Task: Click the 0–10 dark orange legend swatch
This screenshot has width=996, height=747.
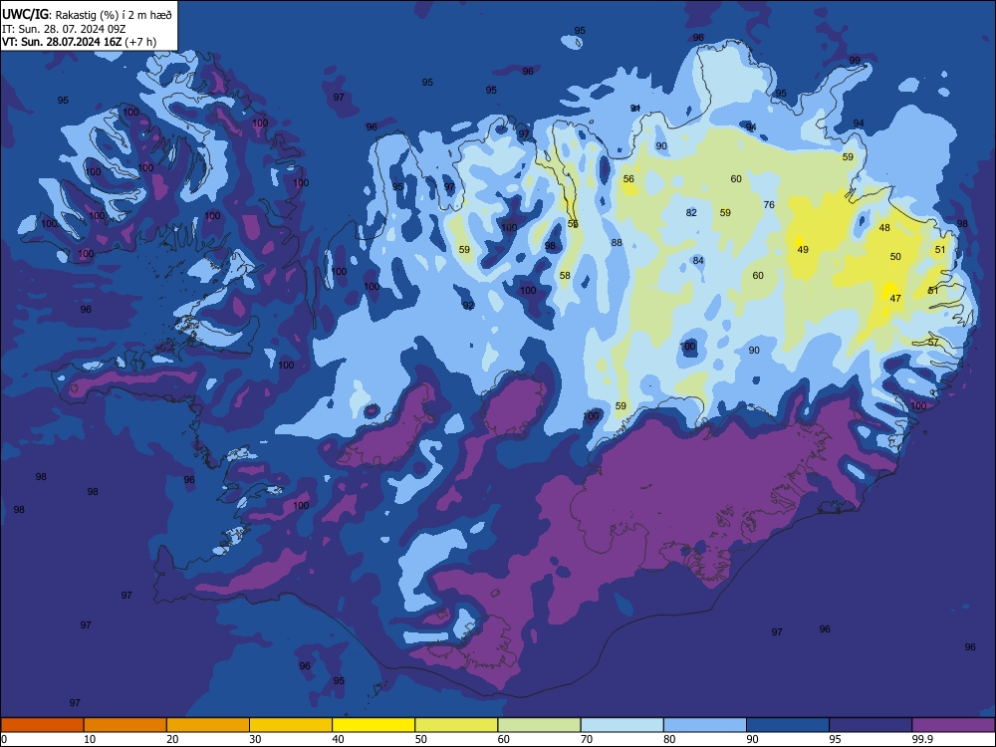Action: point(42,725)
